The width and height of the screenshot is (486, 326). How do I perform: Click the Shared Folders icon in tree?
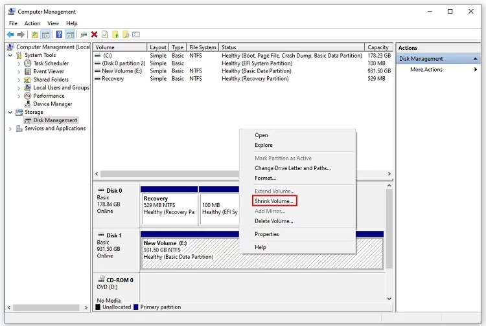(x=28, y=80)
